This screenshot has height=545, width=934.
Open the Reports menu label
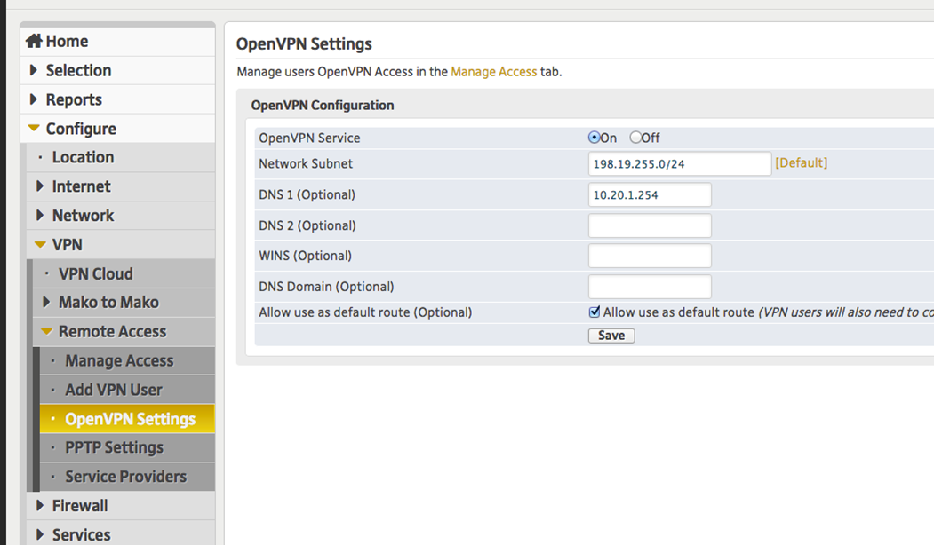(x=74, y=99)
